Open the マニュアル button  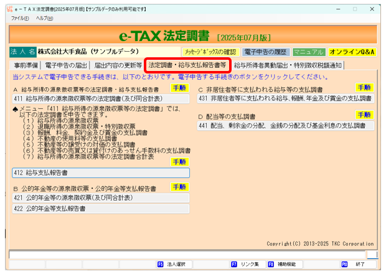tap(309, 52)
